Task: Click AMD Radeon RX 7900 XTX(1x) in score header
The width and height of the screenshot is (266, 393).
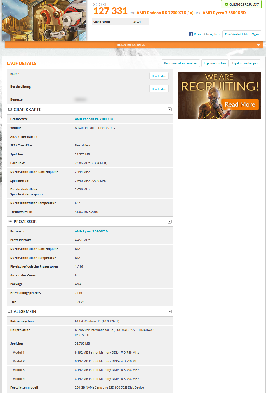Action: tap(165, 13)
